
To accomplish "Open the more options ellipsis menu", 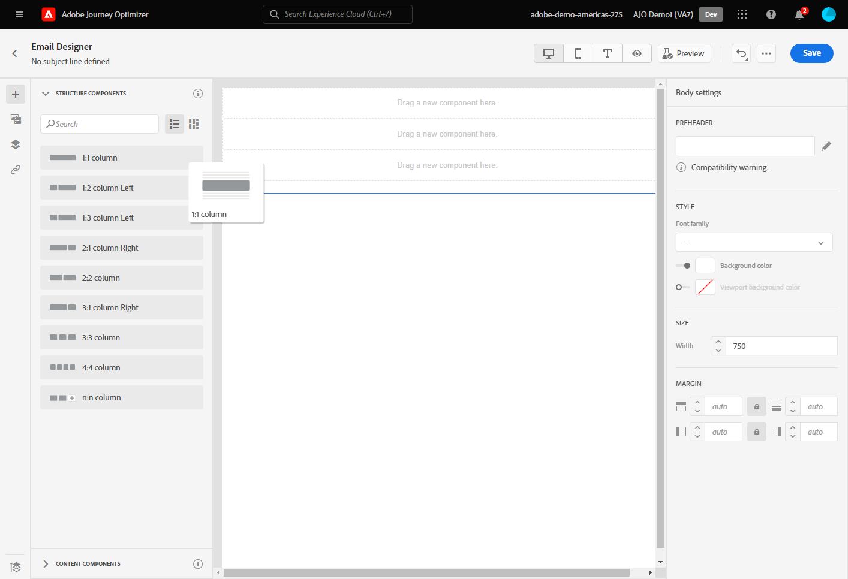I will [x=766, y=53].
